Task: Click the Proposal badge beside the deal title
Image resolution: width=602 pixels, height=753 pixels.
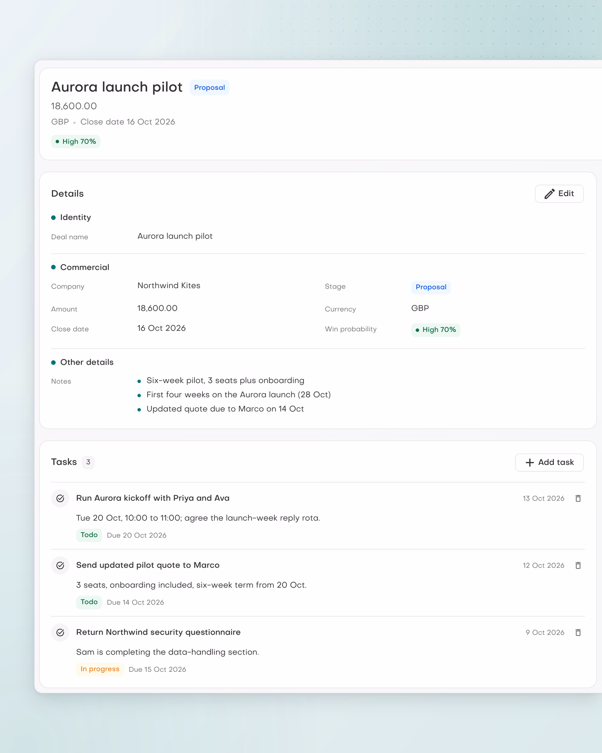Action: pyautogui.click(x=209, y=87)
